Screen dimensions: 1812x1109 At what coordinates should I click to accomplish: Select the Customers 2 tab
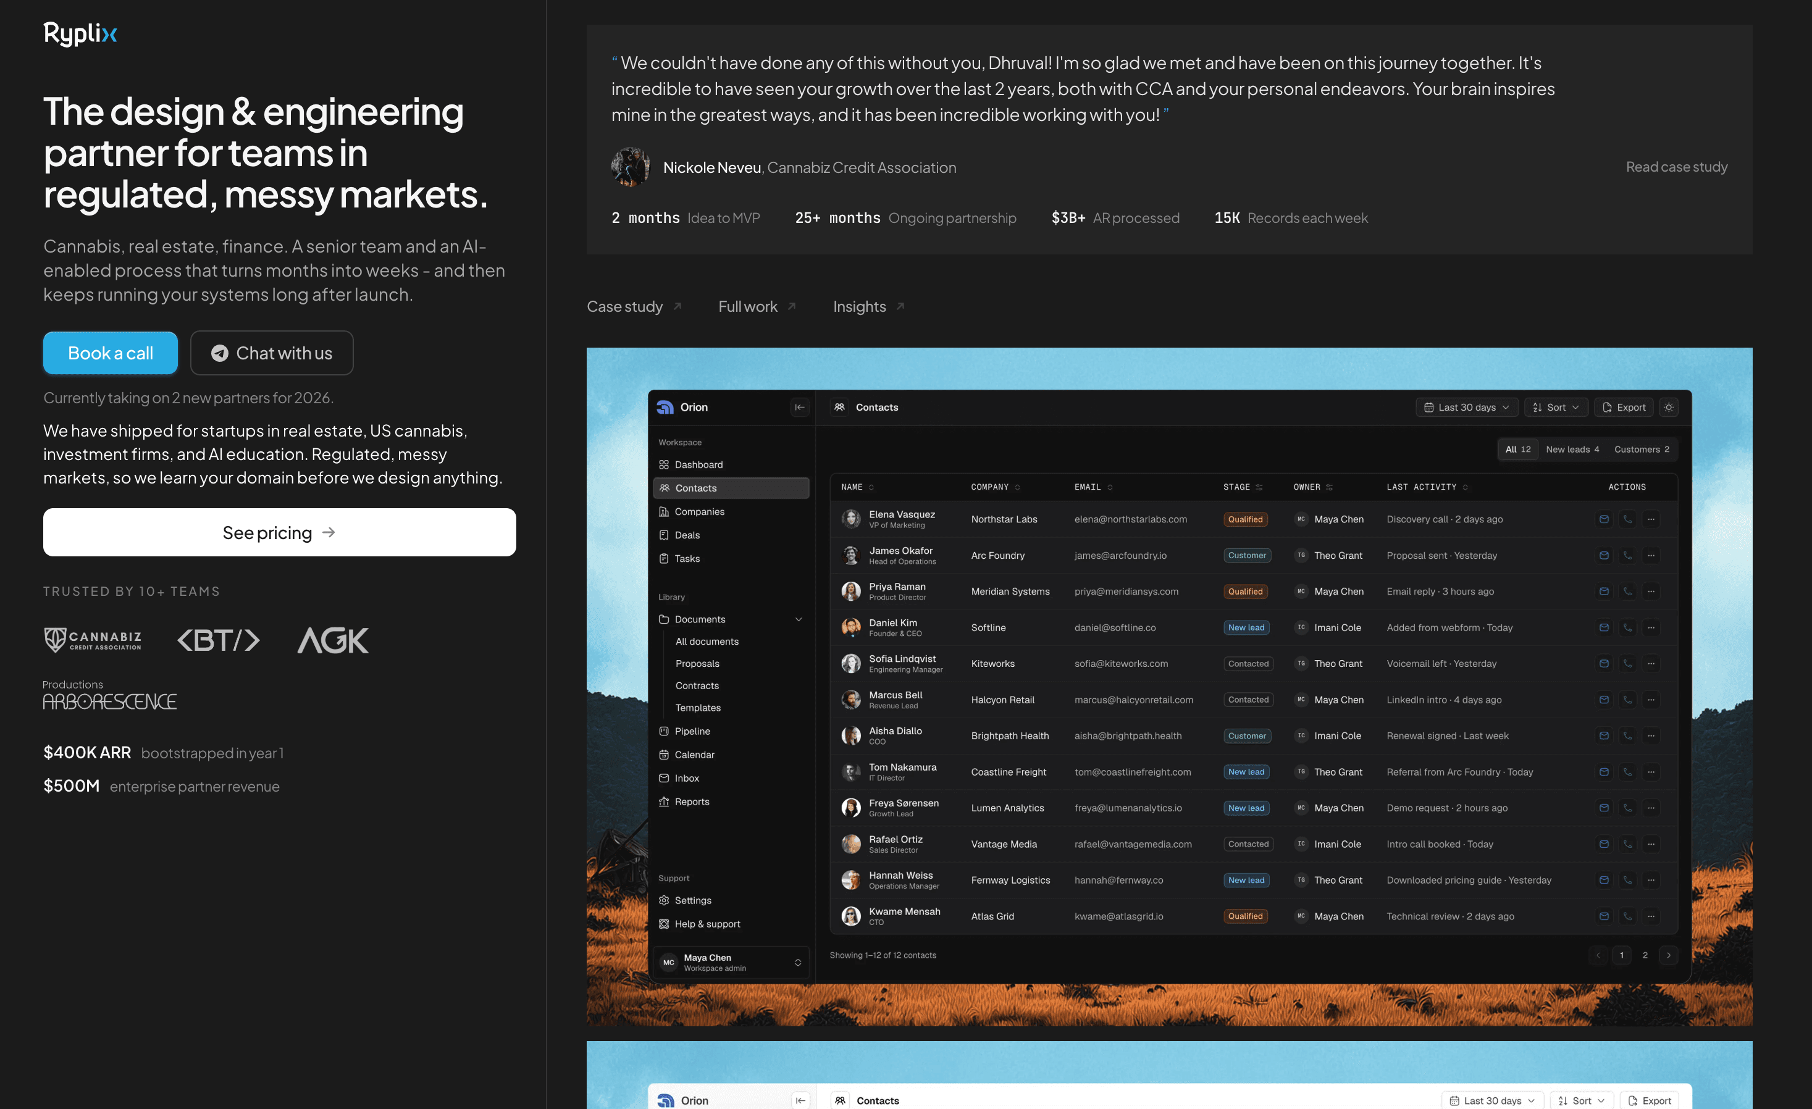(x=1642, y=450)
